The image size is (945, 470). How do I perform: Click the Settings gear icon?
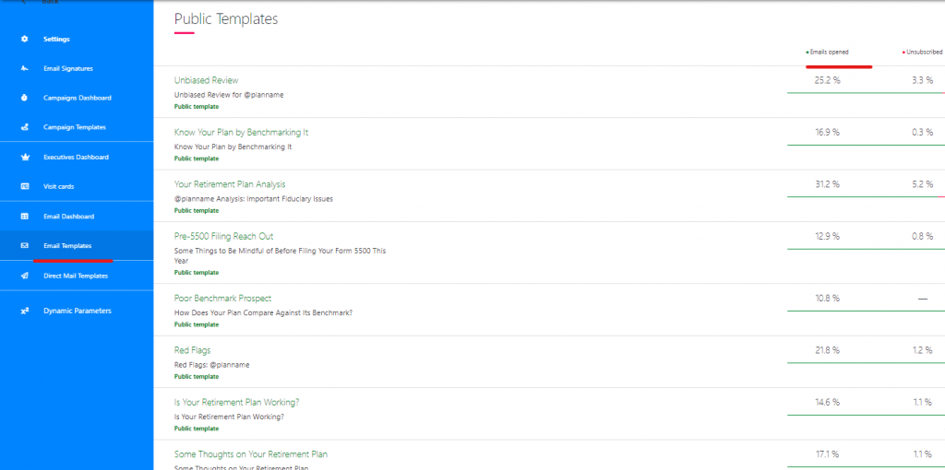25,39
